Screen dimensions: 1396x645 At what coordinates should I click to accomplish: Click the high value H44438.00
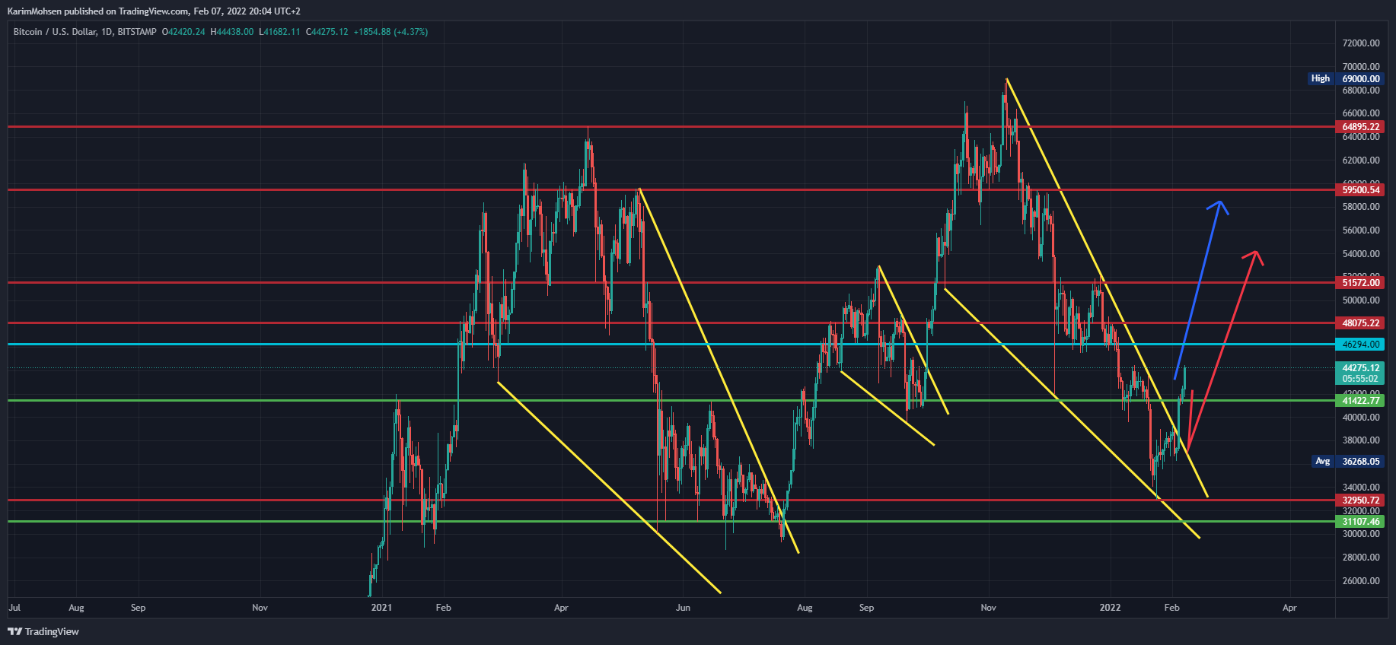click(232, 32)
